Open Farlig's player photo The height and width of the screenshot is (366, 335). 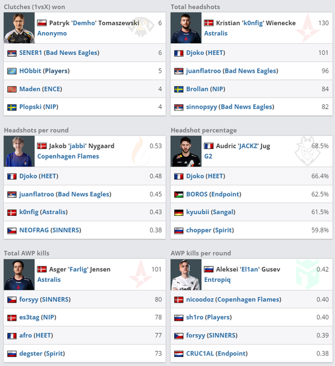(x=19, y=274)
